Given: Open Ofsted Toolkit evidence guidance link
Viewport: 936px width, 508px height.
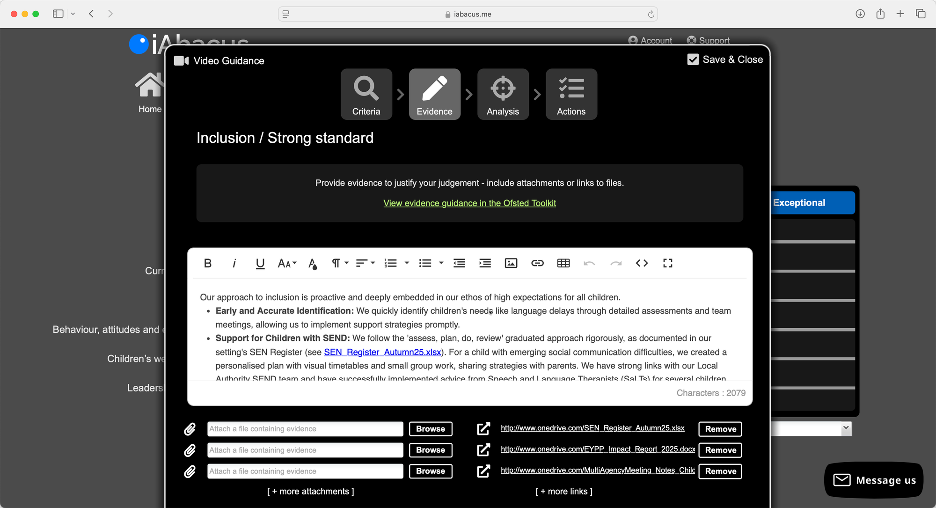Looking at the screenshot, I should coord(469,203).
